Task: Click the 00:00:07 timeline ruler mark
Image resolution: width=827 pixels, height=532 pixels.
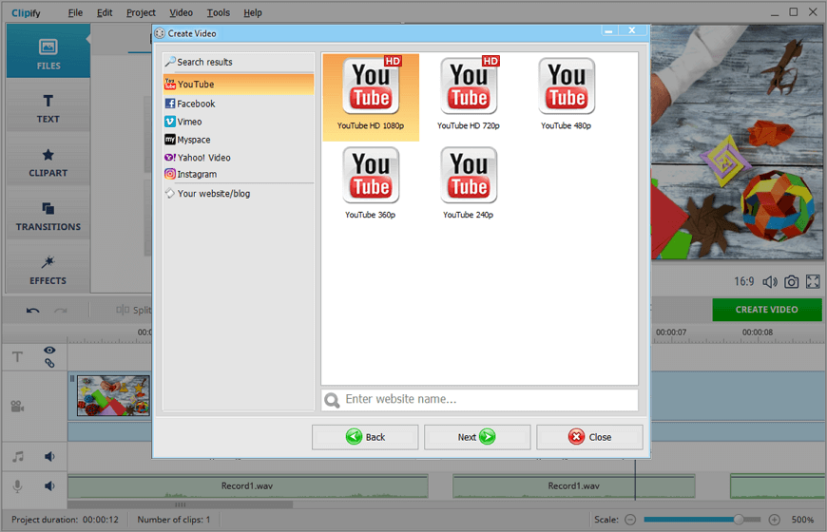Action: click(x=671, y=332)
